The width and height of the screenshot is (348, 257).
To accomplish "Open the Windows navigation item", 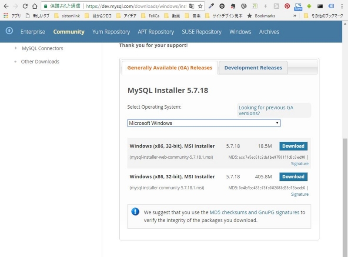I will [240, 32].
